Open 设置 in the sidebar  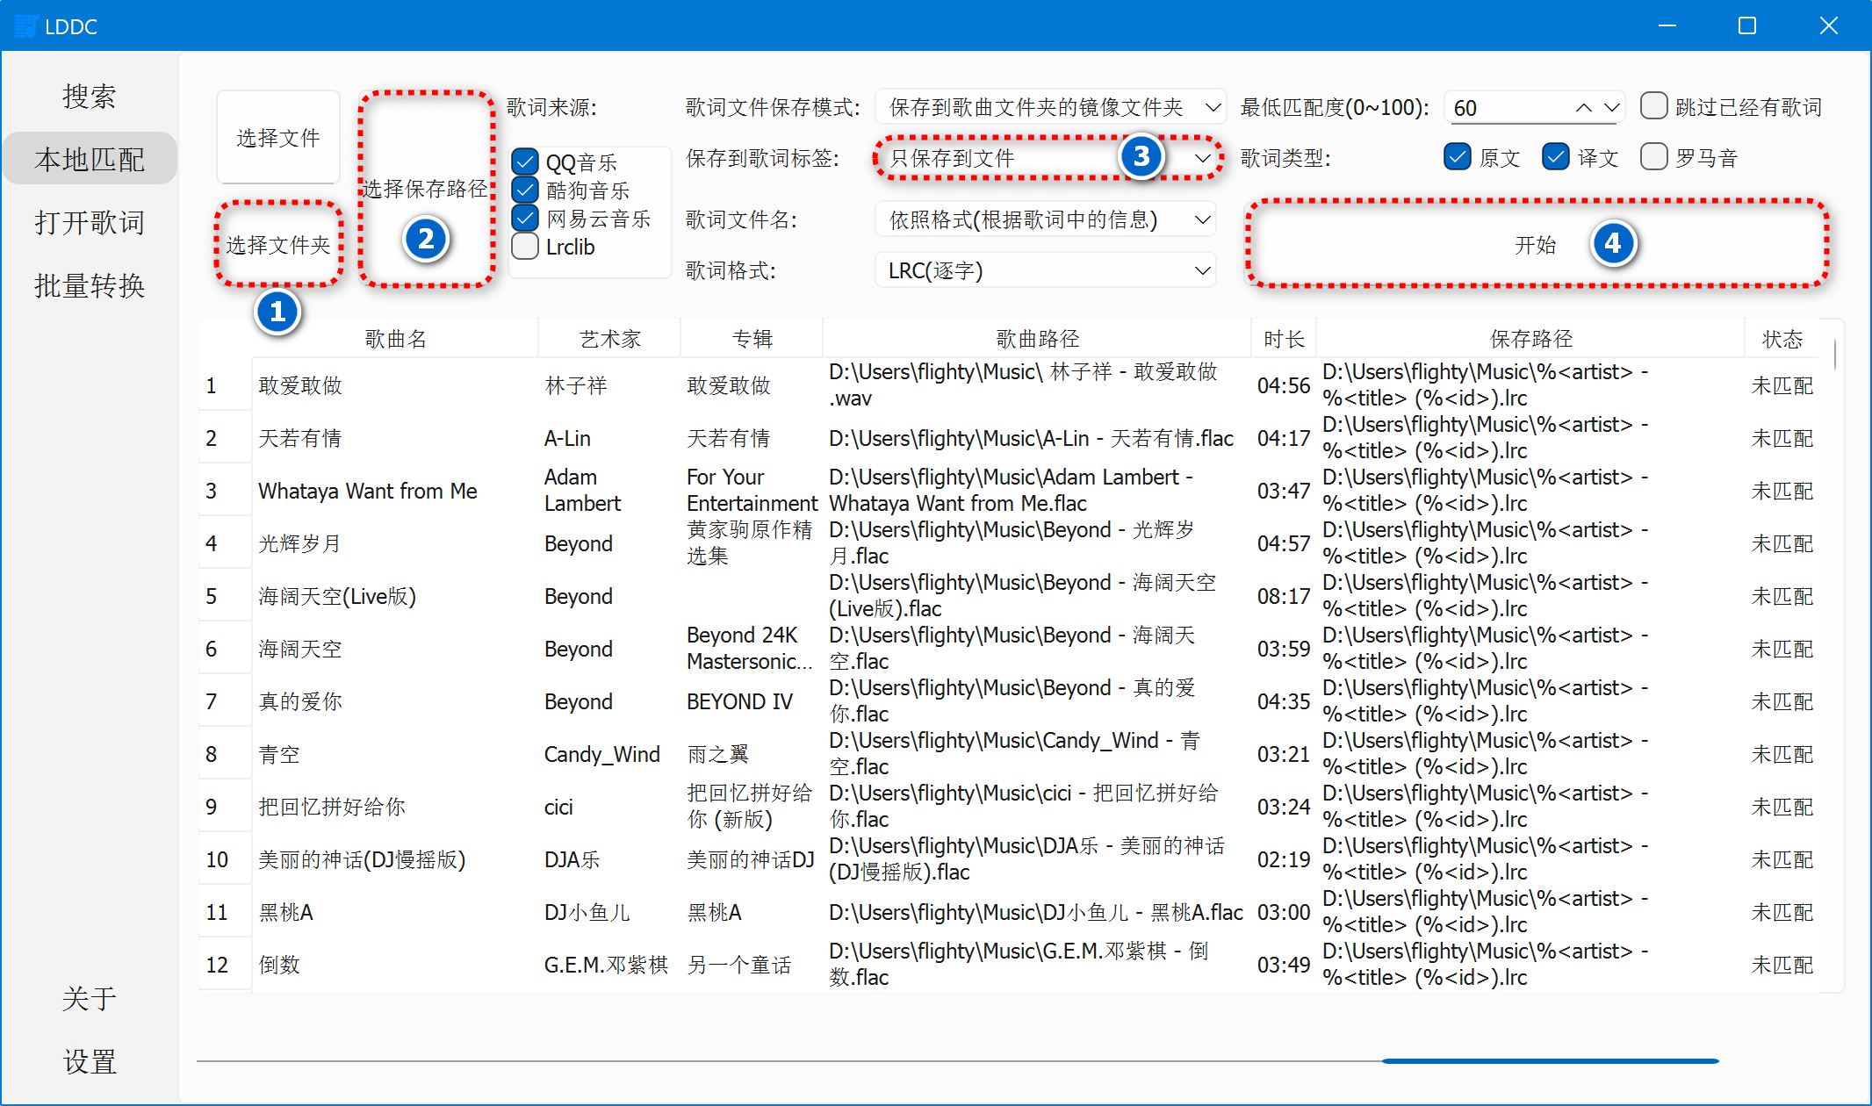89,1062
